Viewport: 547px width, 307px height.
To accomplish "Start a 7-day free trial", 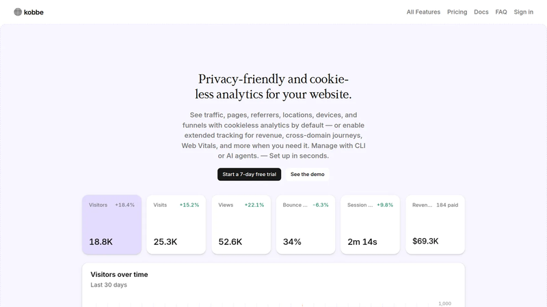I will [x=249, y=175].
